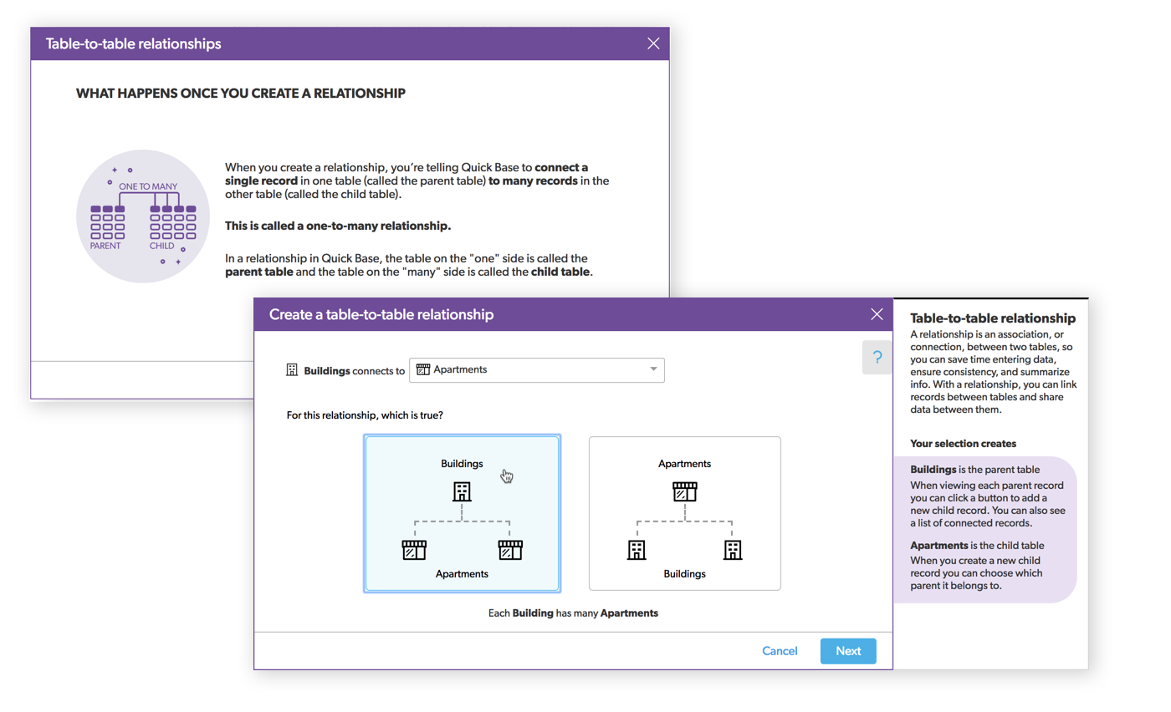
Task: Click 'This is called a one-to-many relationship.' text
Action: (x=338, y=226)
